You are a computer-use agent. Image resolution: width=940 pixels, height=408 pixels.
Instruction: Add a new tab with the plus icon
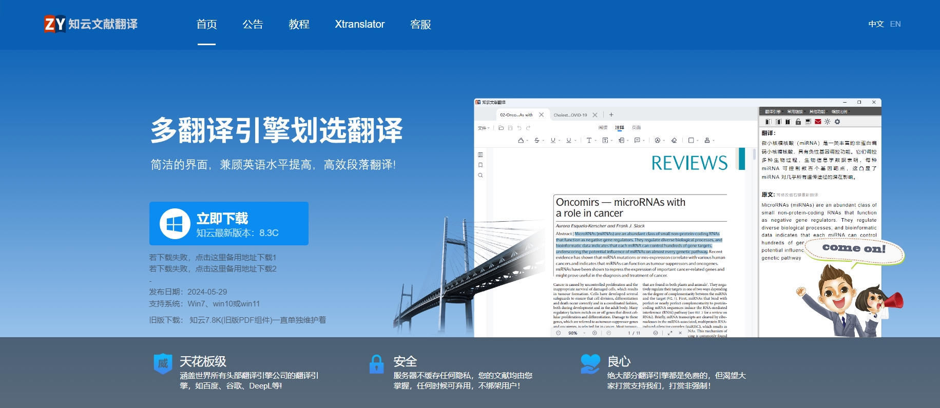coord(611,115)
